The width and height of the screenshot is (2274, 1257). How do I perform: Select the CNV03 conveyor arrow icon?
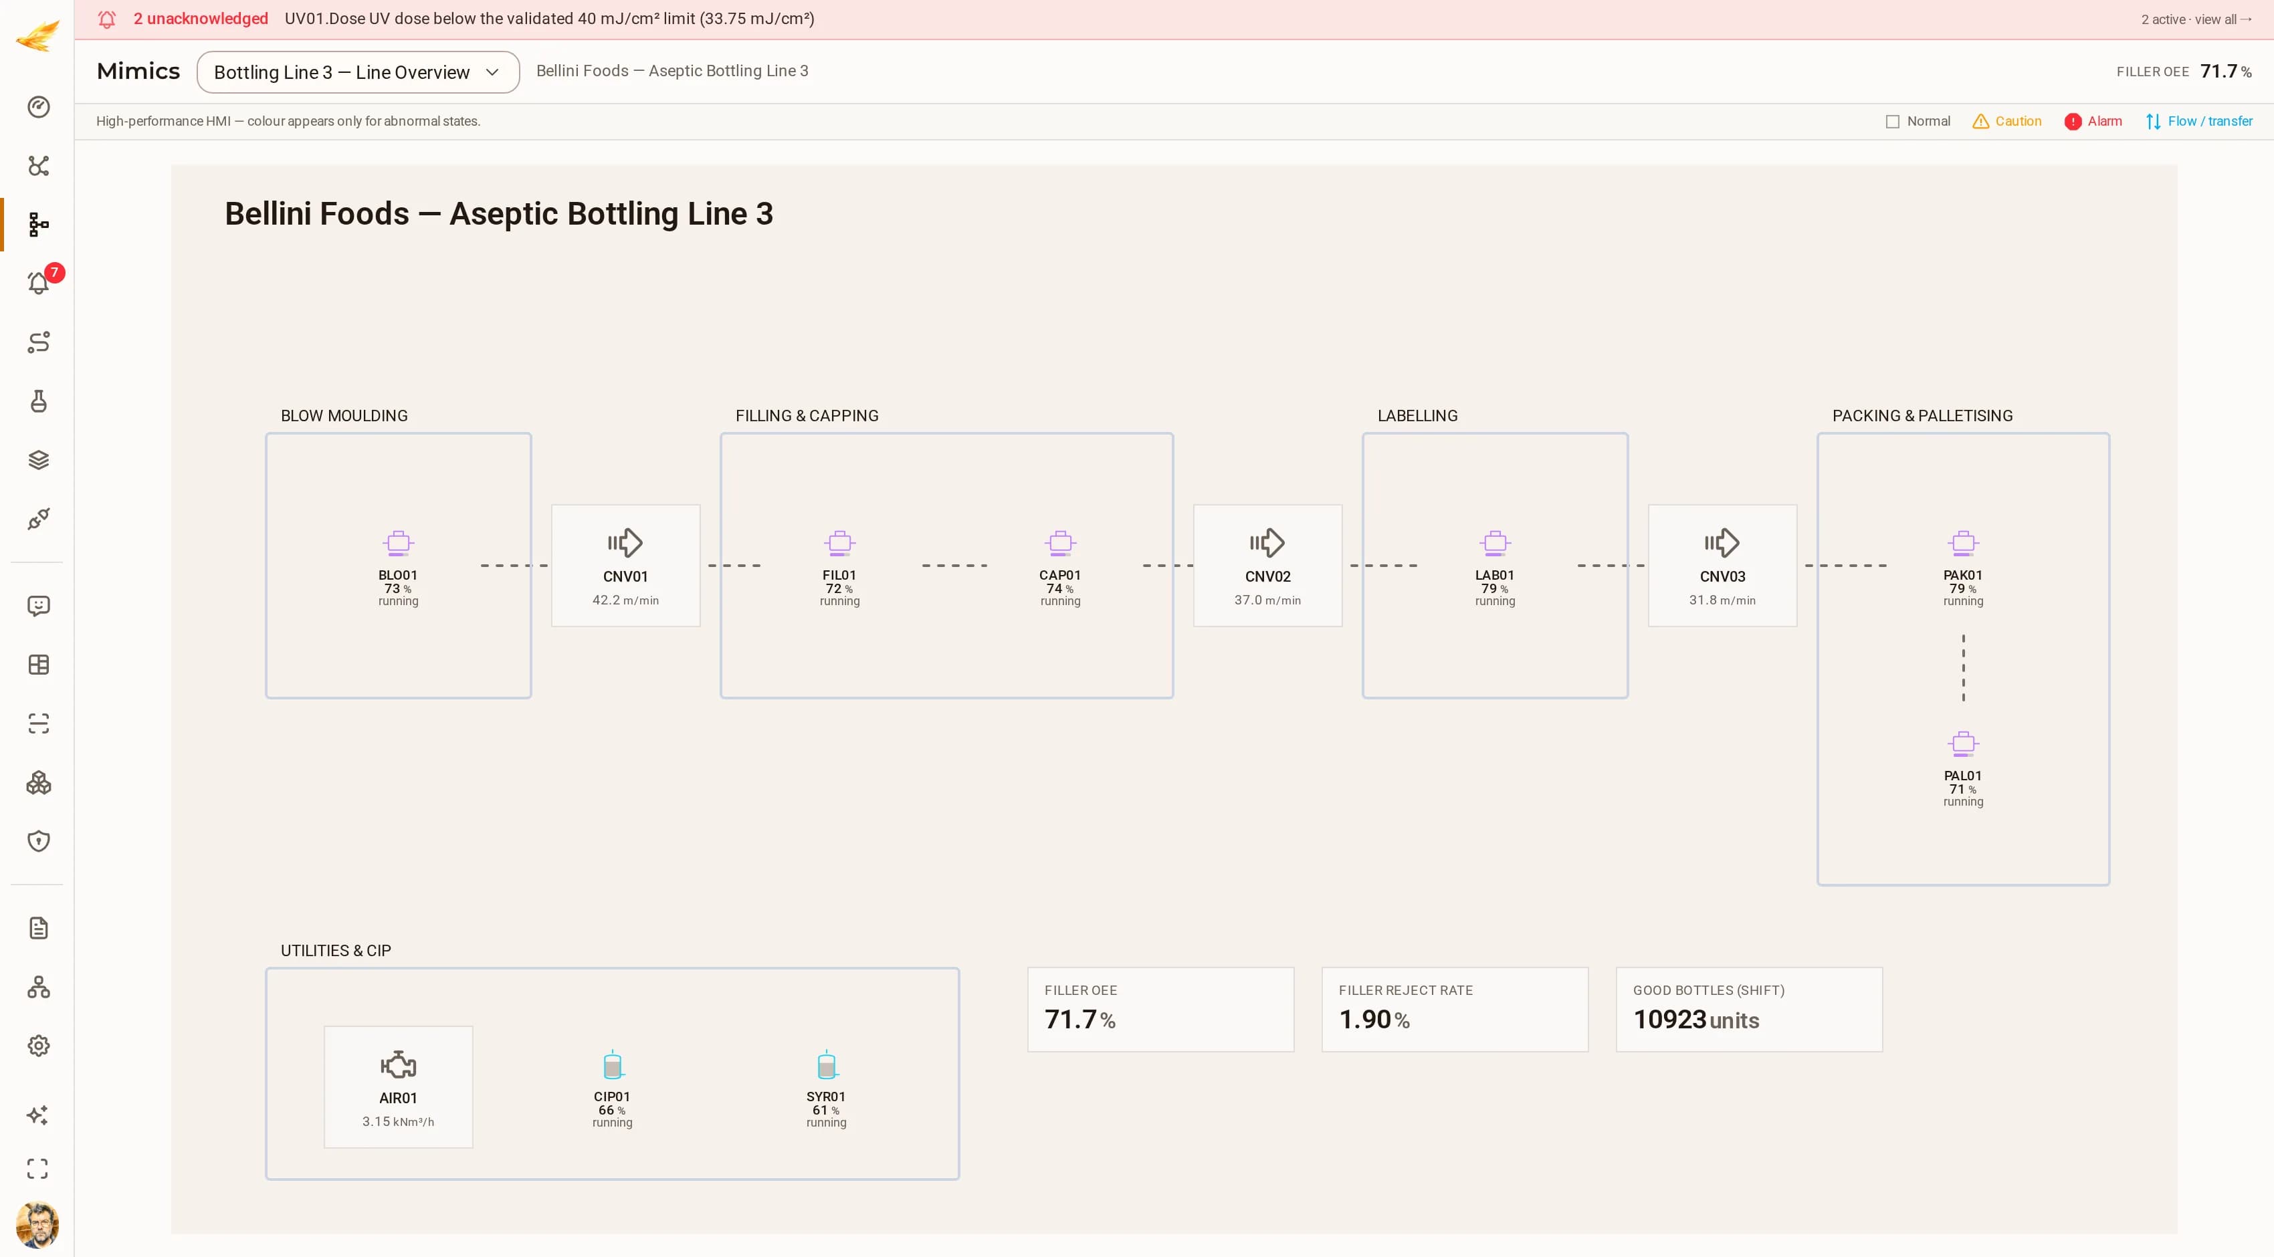[x=1722, y=543]
